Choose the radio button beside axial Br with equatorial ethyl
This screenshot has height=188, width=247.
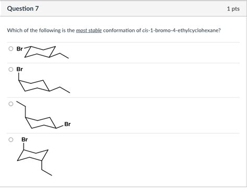tap(11, 69)
